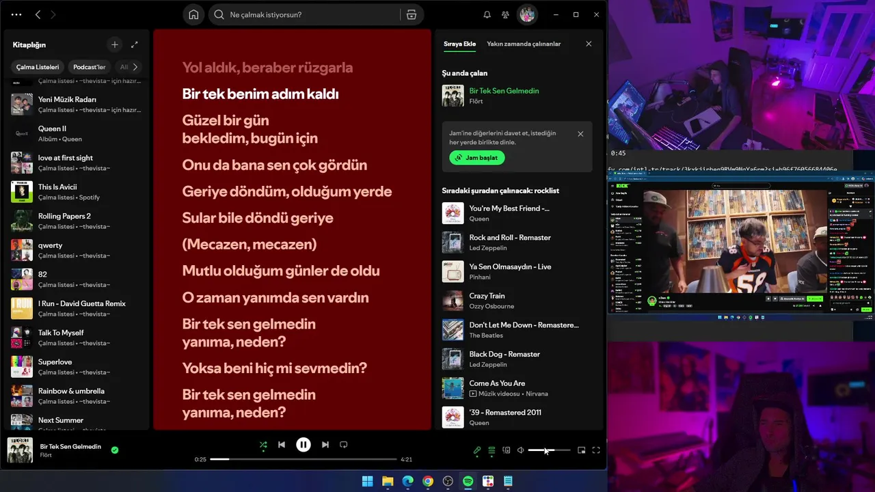
Task: Open the Yeni Müzik Radarı playlist
Action: point(77,104)
